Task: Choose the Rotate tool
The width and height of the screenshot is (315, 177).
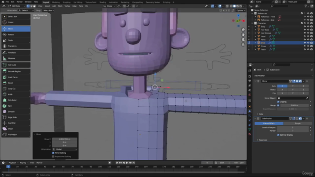Action: [16, 34]
